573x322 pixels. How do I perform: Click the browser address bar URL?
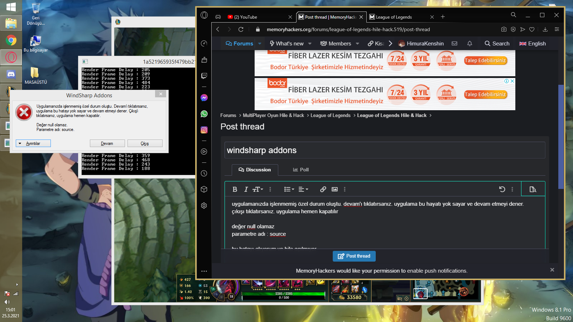[x=348, y=29]
